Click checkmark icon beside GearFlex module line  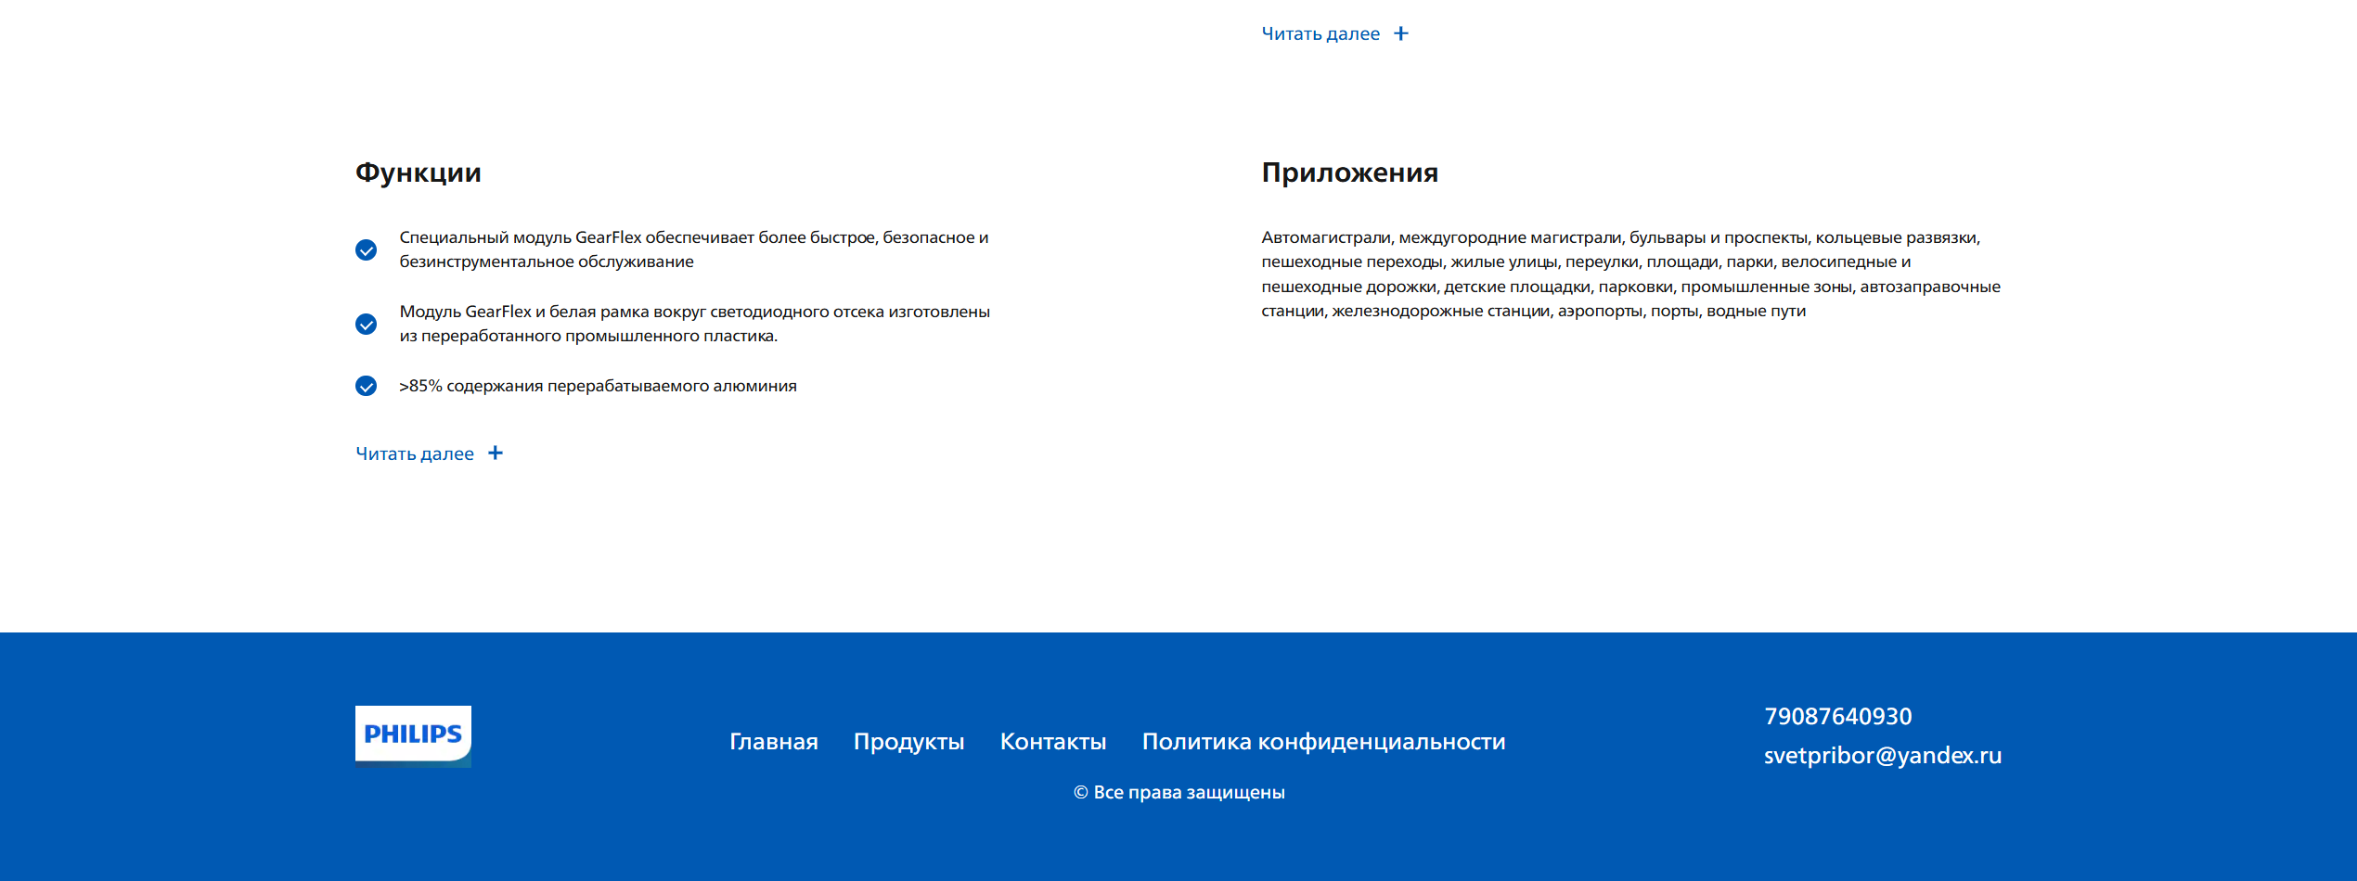coord(367,250)
